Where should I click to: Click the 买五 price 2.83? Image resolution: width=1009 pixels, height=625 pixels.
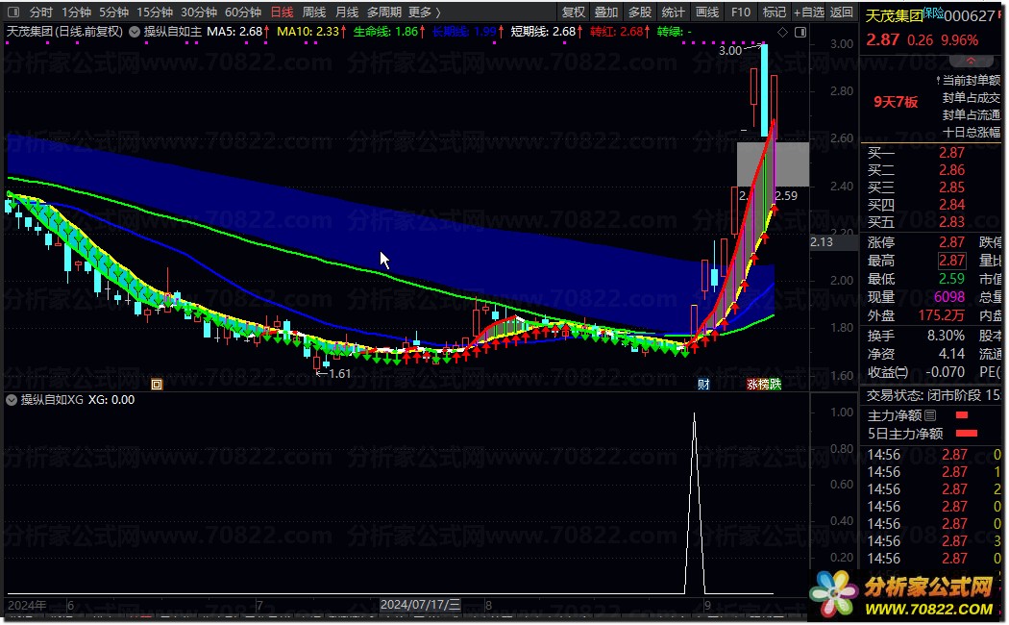(x=951, y=222)
